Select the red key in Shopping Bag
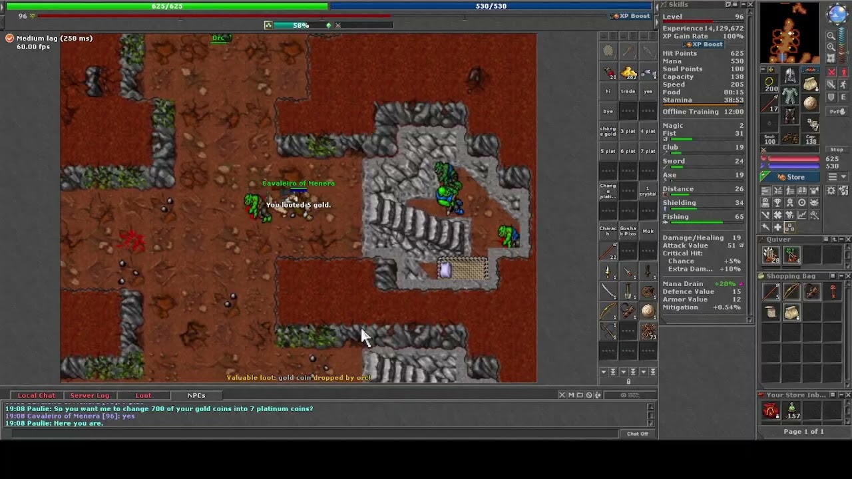The width and height of the screenshot is (852, 479). (x=833, y=291)
